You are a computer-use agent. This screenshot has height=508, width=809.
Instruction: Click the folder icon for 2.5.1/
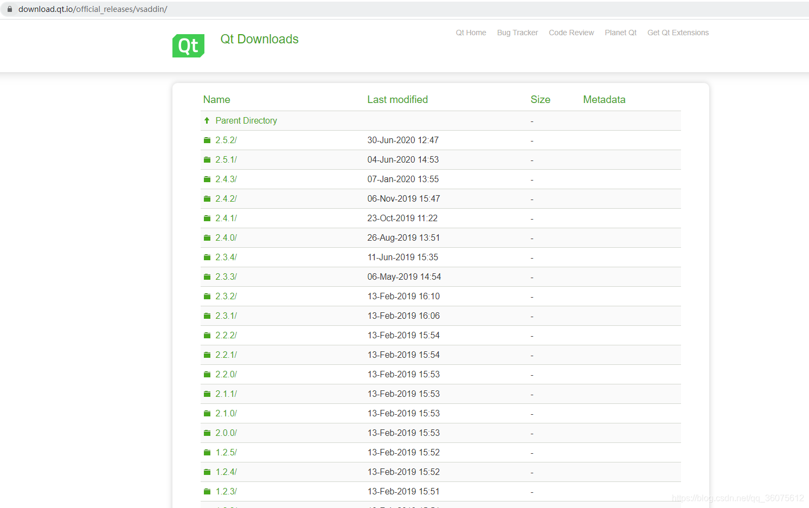point(207,160)
